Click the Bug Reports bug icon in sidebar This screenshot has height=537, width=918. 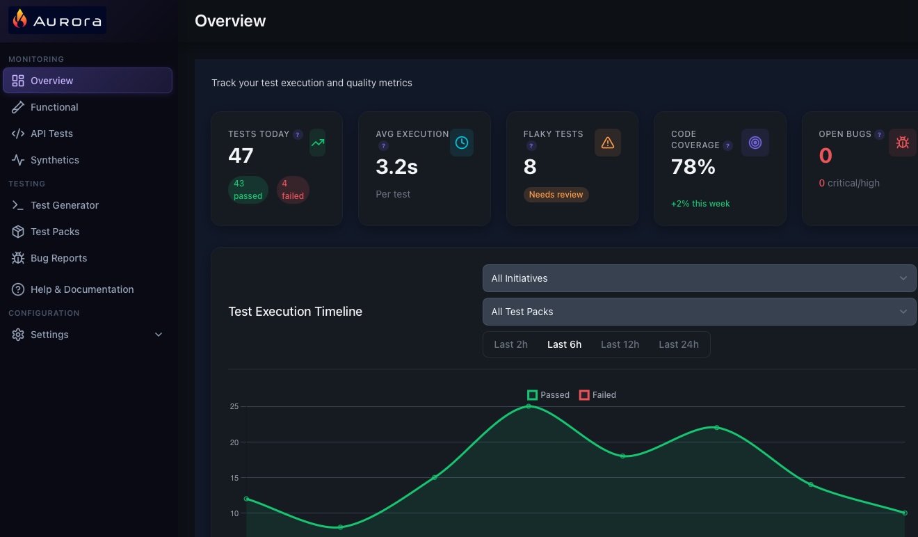[18, 258]
